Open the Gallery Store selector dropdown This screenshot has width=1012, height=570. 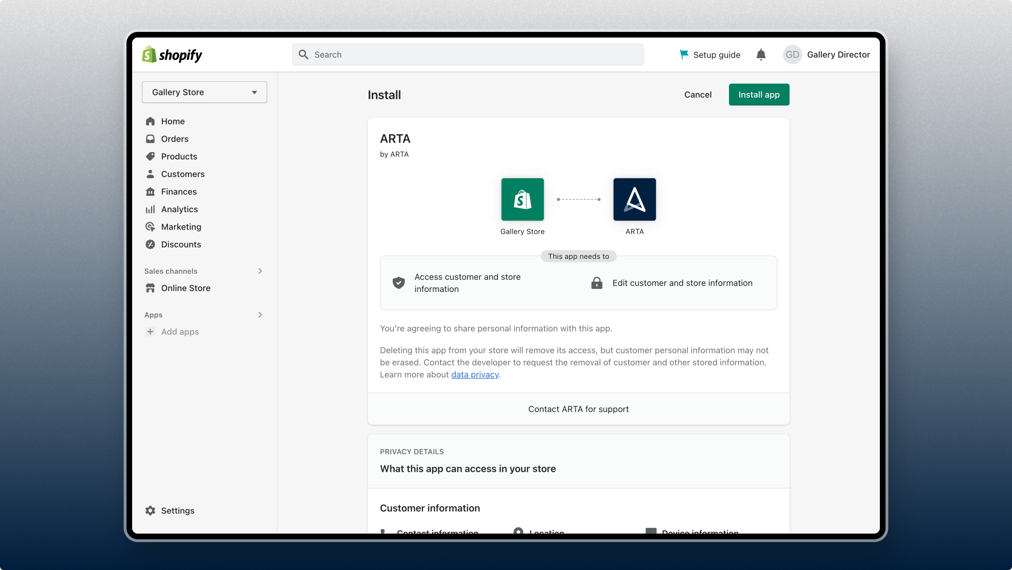coord(204,92)
